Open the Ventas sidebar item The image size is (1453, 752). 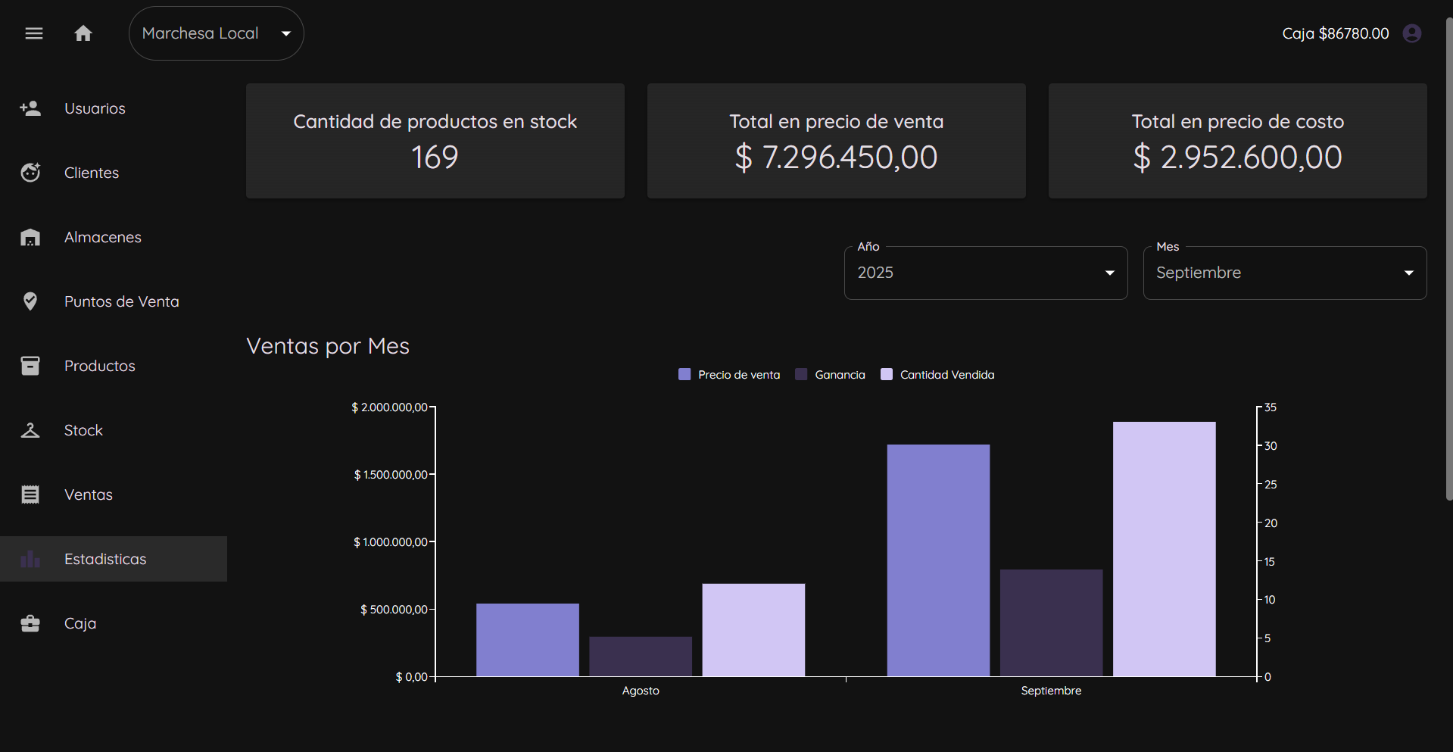coord(88,495)
